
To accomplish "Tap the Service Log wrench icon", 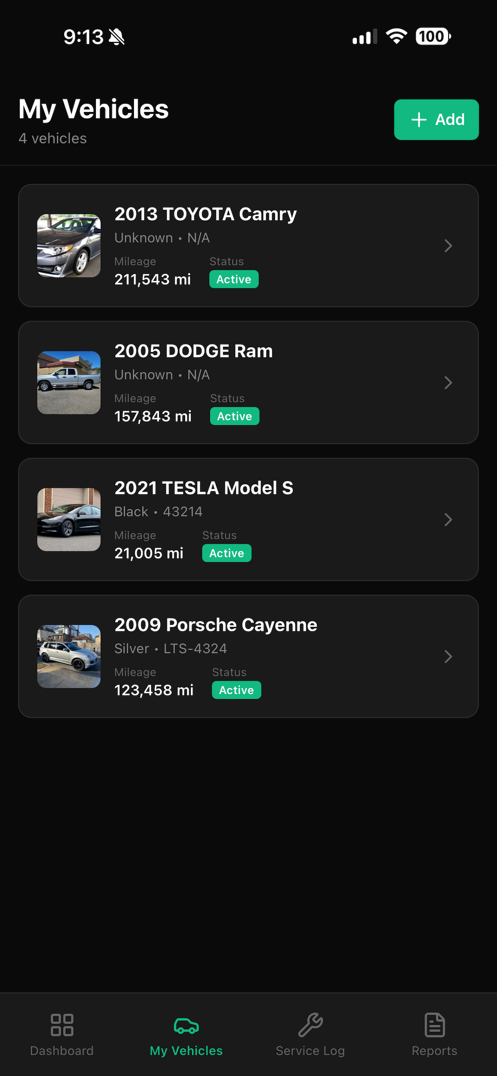I will pyautogui.click(x=310, y=1025).
